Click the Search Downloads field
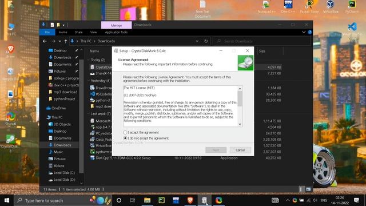The width and height of the screenshot is (366, 206). (x=262, y=41)
